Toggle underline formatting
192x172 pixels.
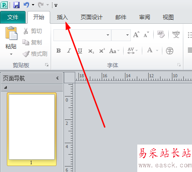(80, 51)
